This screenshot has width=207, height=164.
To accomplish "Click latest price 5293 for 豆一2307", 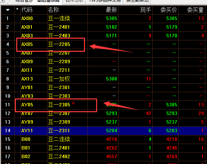I will click(112, 113).
